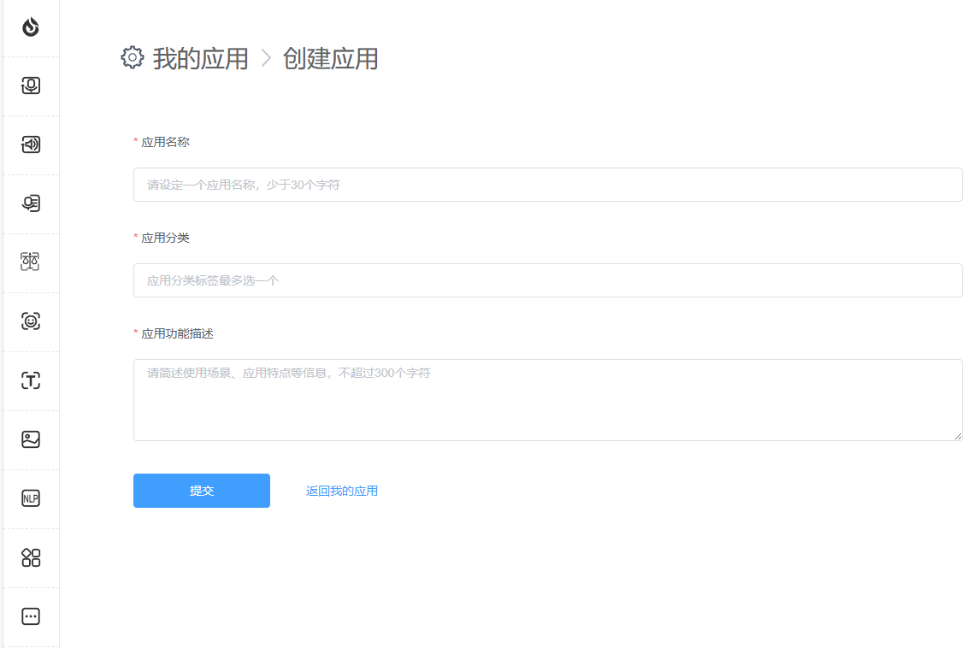Viewport: 973px width, 648px height.
Task: Click the three-dots more icon in sidebar
Action: click(x=31, y=616)
